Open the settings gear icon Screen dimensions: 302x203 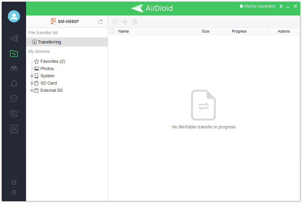pos(14,192)
